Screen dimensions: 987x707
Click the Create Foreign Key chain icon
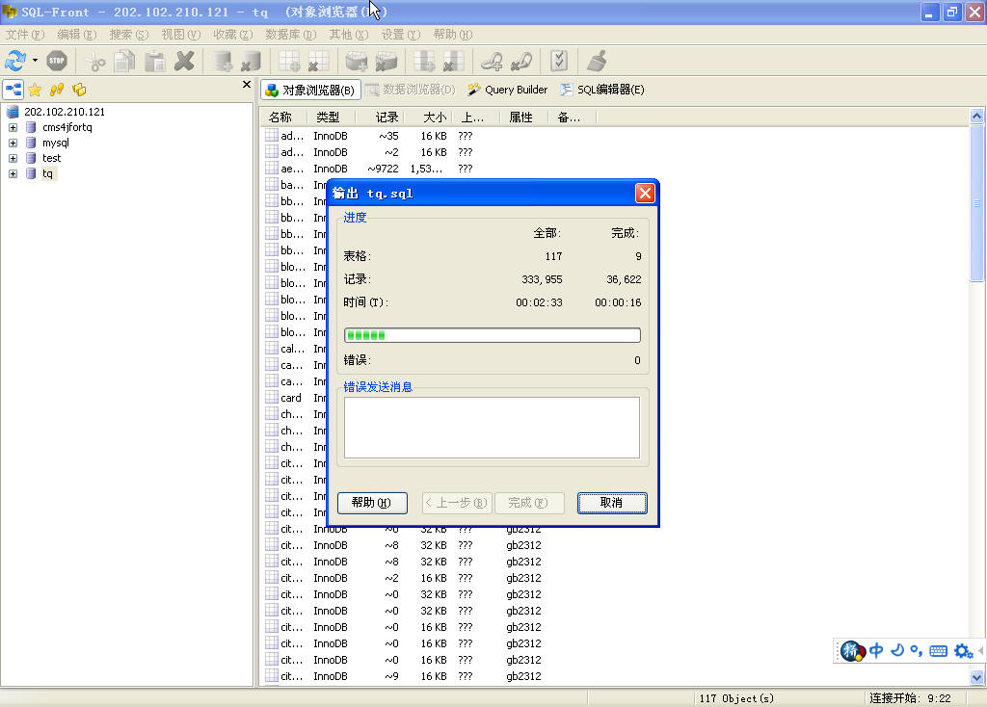tap(492, 61)
